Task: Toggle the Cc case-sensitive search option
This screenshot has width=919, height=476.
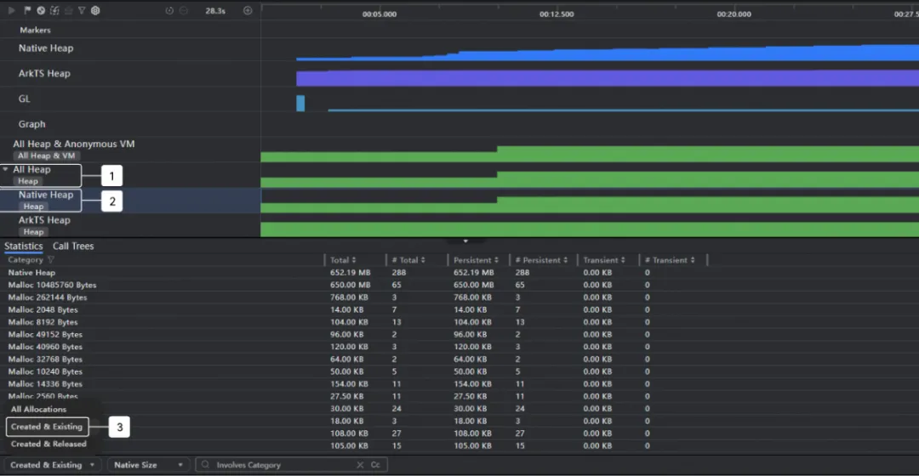Action: coord(375,465)
